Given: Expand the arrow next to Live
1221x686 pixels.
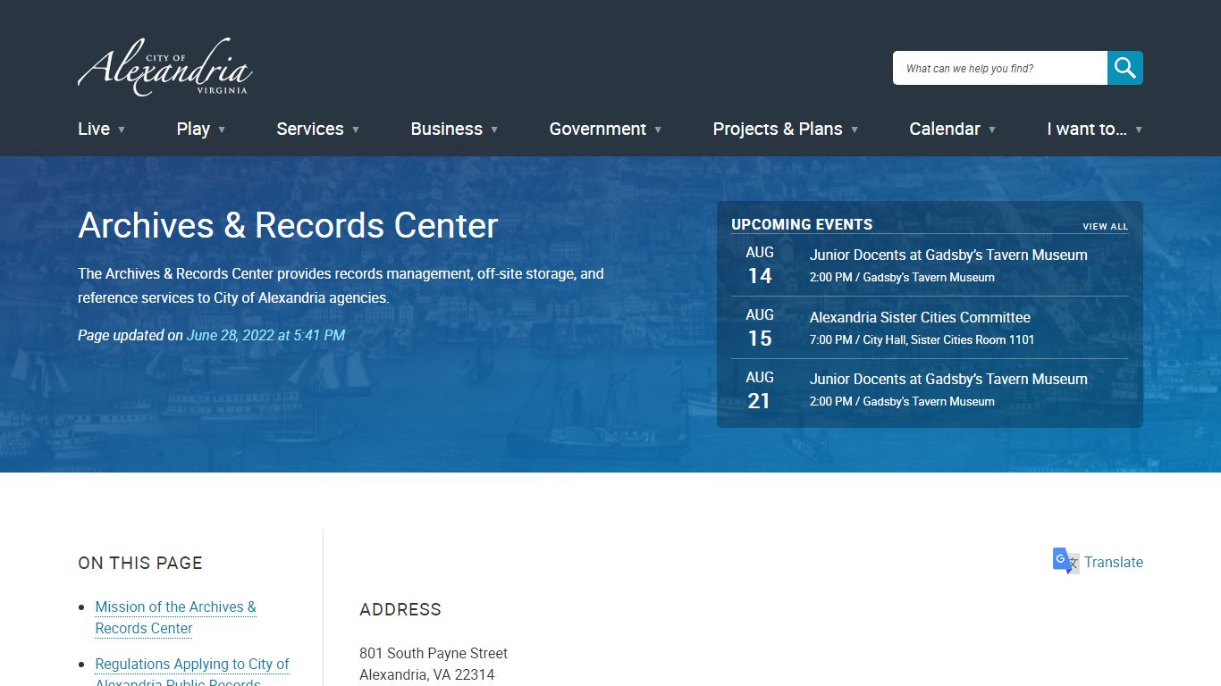Looking at the screenshot, I should (122, 130).
